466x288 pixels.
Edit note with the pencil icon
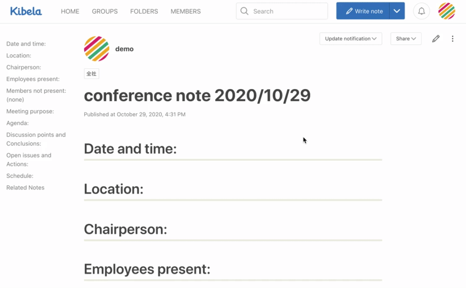pyautogui.click(x=436, y=39)
